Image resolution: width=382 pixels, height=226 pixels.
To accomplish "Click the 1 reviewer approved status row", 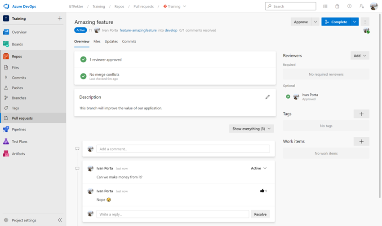I will (175, 60).
